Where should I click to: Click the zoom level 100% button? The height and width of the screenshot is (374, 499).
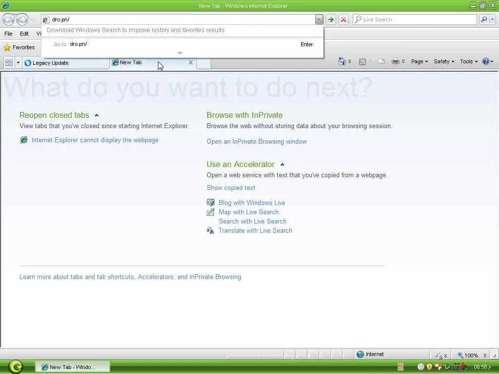tap(467, 355)
